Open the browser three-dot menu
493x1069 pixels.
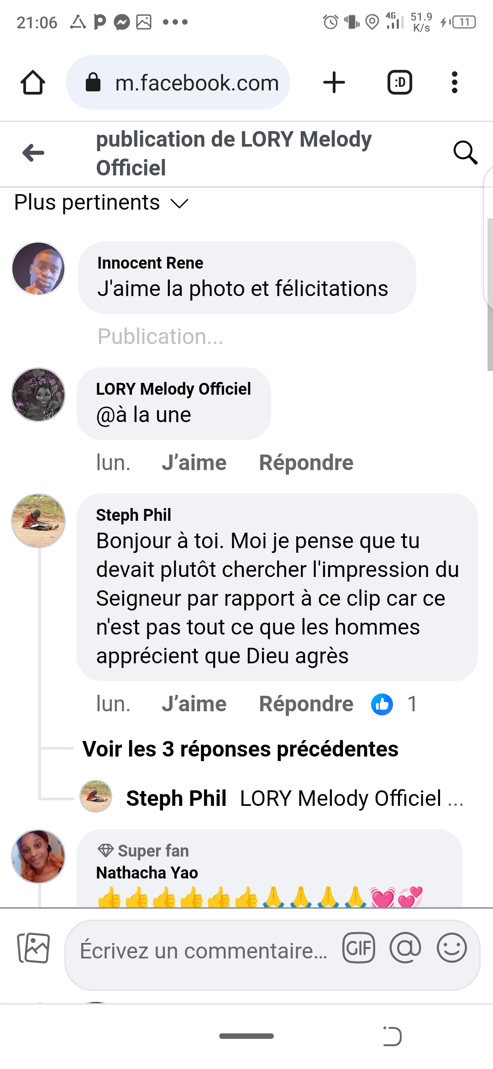(454, 83)
